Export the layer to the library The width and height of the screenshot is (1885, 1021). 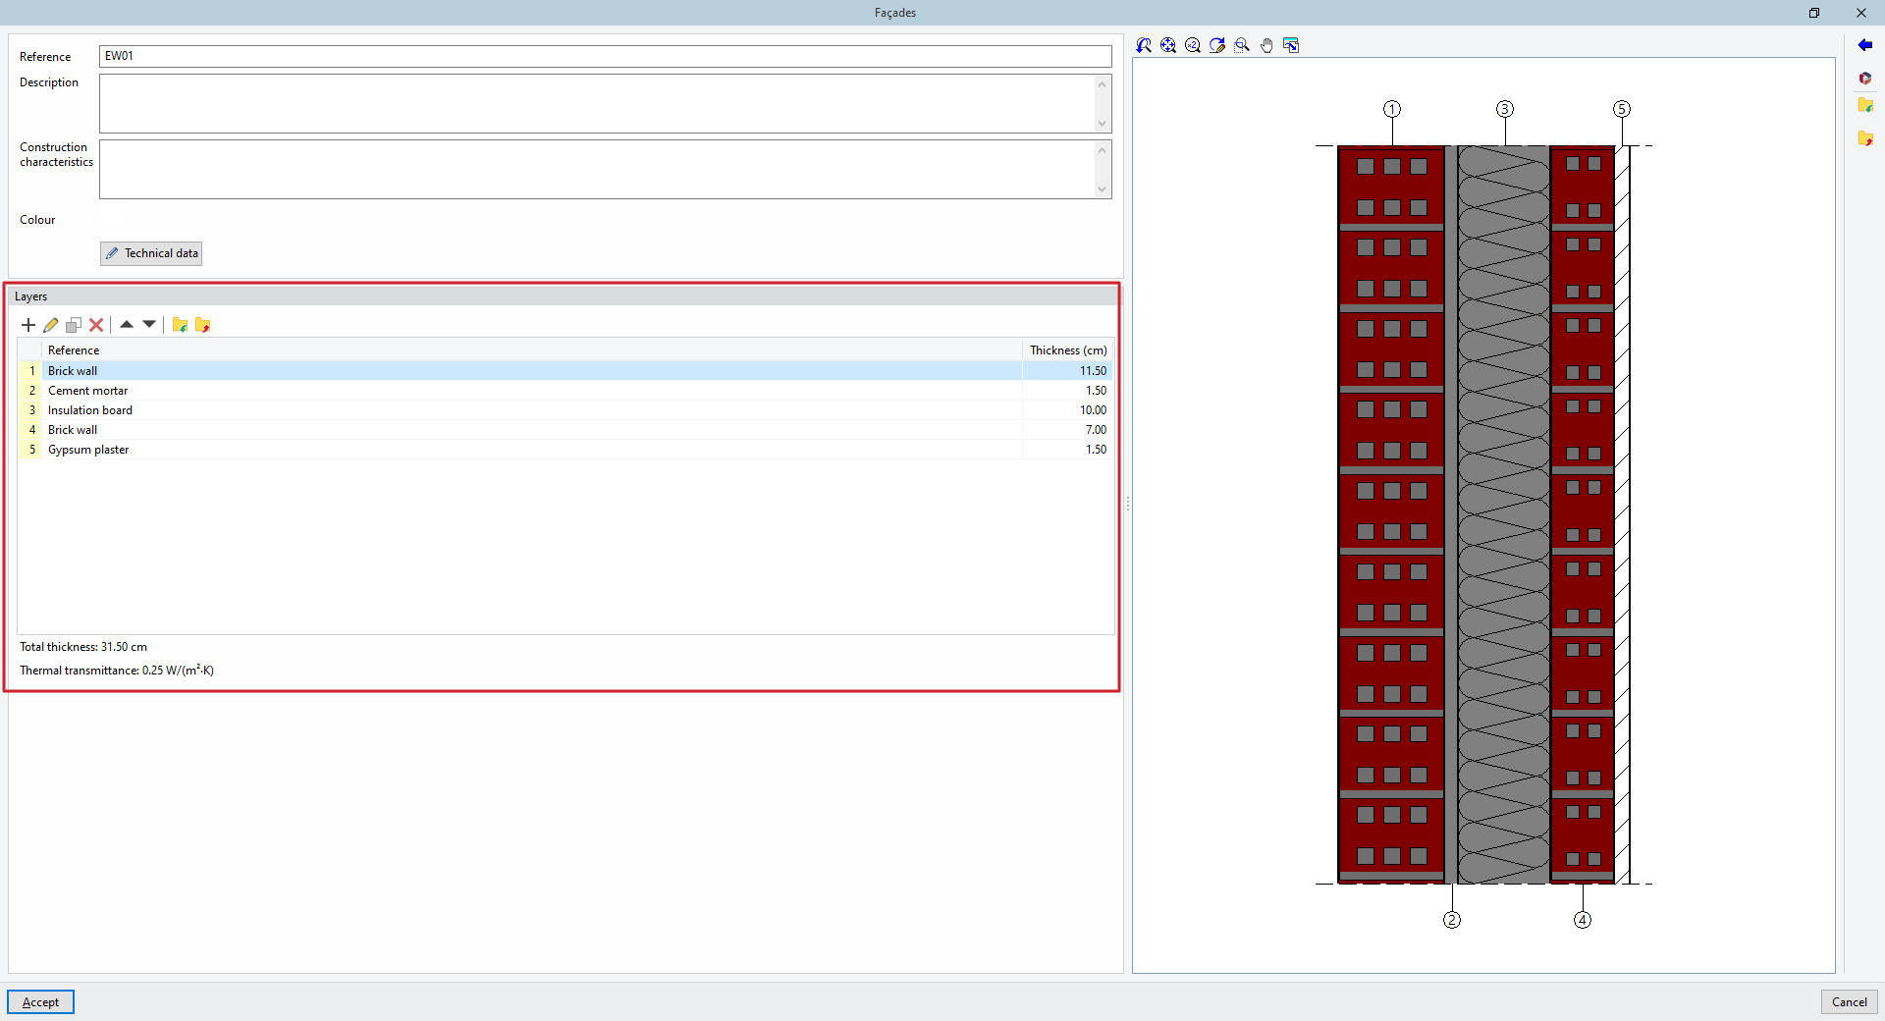click(202, 325)
